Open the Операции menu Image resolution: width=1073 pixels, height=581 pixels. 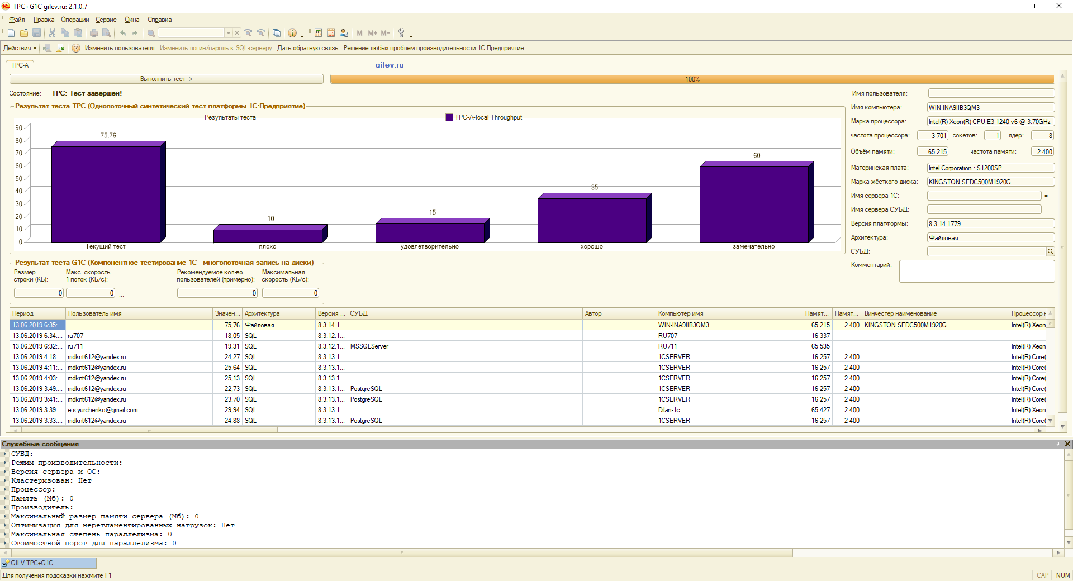pyautogui.click(x=75, y=20)
